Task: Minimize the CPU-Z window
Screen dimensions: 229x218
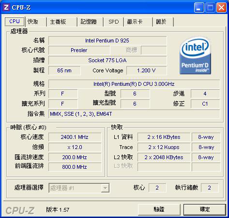Action: (x=199, y=7)
